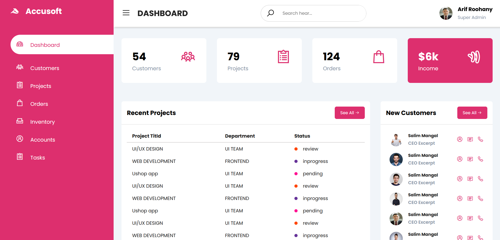Click the Tasks sidebar clipboard icon
The image size is (500, 240).
coord(20,157)
